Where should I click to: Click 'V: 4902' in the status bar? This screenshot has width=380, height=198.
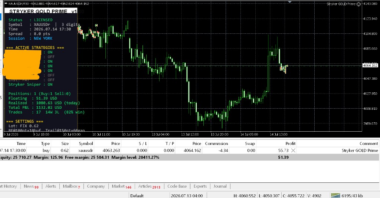(x=314, y=195)
